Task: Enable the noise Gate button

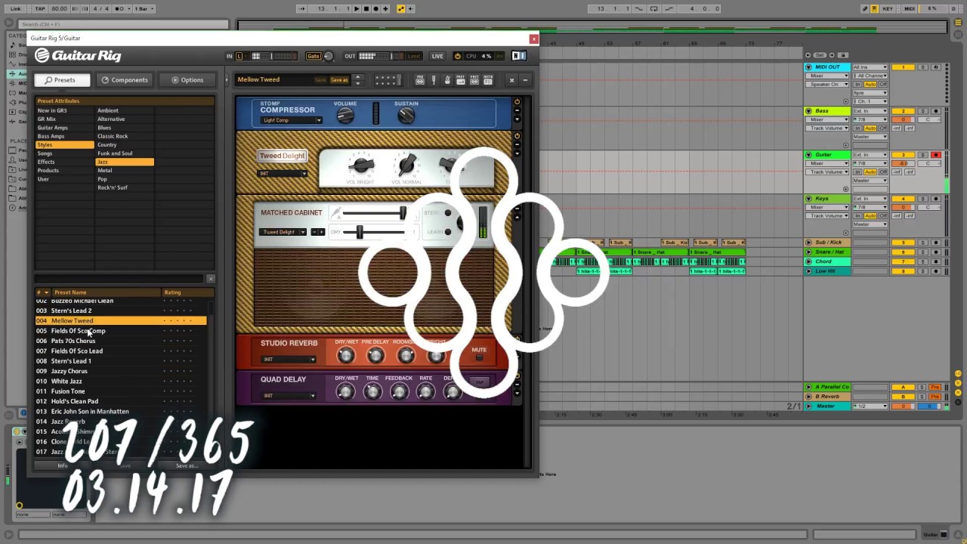Action: tap(313, 56)
